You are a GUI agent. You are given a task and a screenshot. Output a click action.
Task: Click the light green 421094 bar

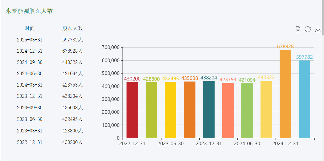(247, 110)
